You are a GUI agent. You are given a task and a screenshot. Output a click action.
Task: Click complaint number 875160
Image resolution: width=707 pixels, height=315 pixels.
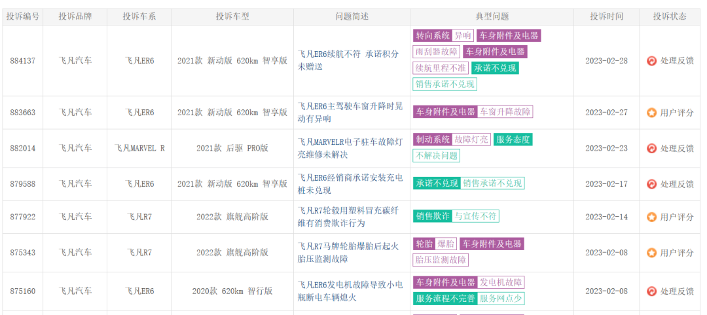22,291
